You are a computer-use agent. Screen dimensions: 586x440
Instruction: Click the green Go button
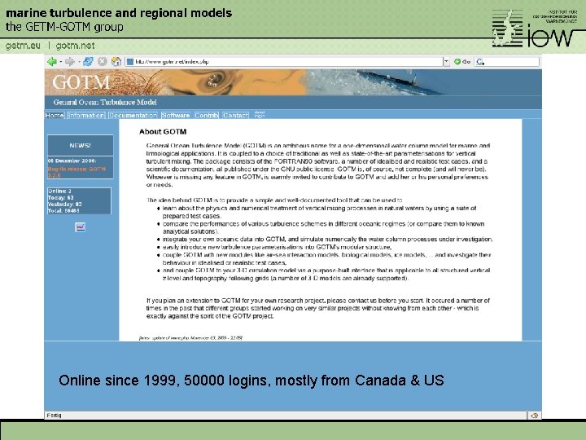pyautogui.click(x=462, y=62)
